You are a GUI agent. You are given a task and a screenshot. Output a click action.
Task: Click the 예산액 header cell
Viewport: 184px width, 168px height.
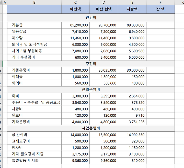click(75, 9)
